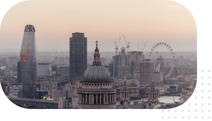
Task: Select St Paul's Cathedral main dome
Action: (x=97, y=73)
